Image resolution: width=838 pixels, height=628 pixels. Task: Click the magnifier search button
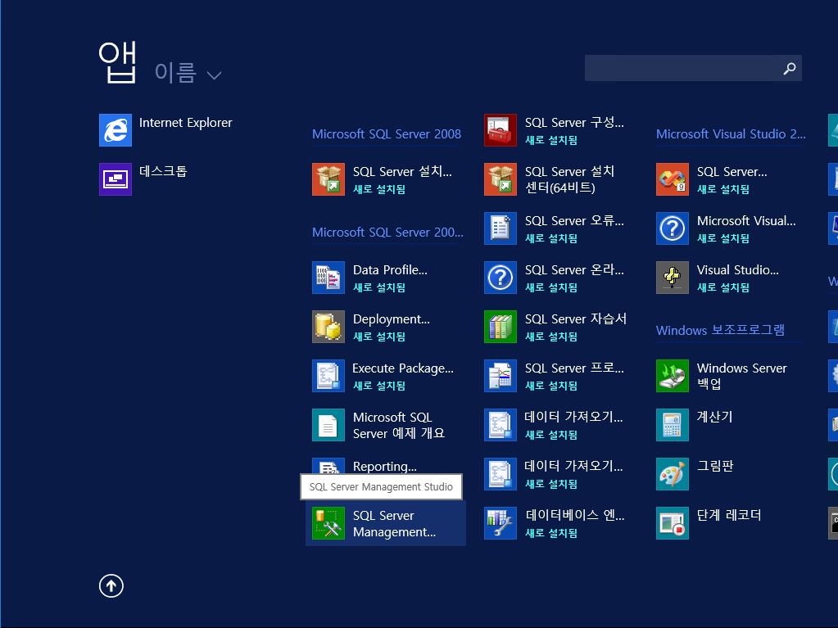(x=790, y=68)
